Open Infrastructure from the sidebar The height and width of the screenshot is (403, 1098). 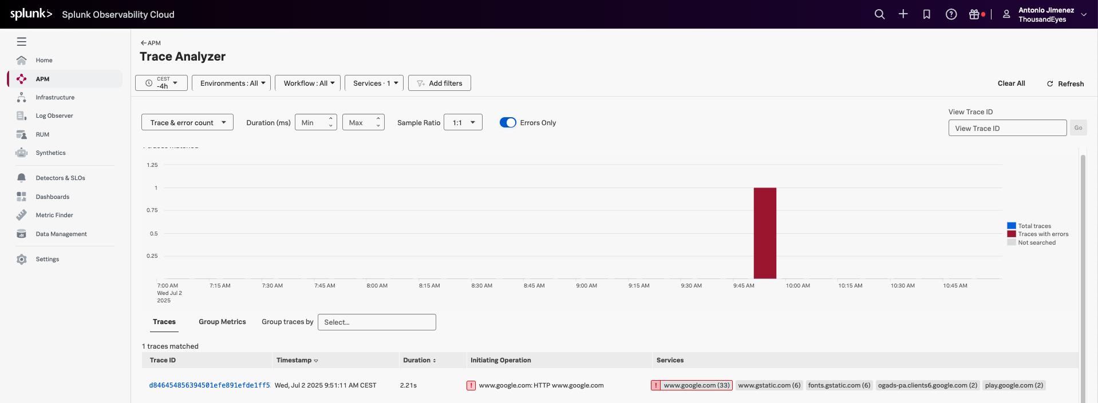point(55,97)
